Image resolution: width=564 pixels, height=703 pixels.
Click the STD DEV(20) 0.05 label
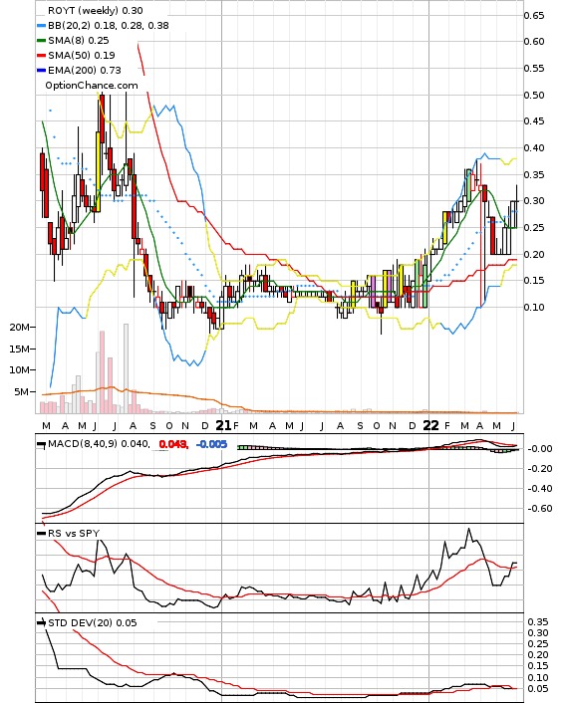[92, 622]
